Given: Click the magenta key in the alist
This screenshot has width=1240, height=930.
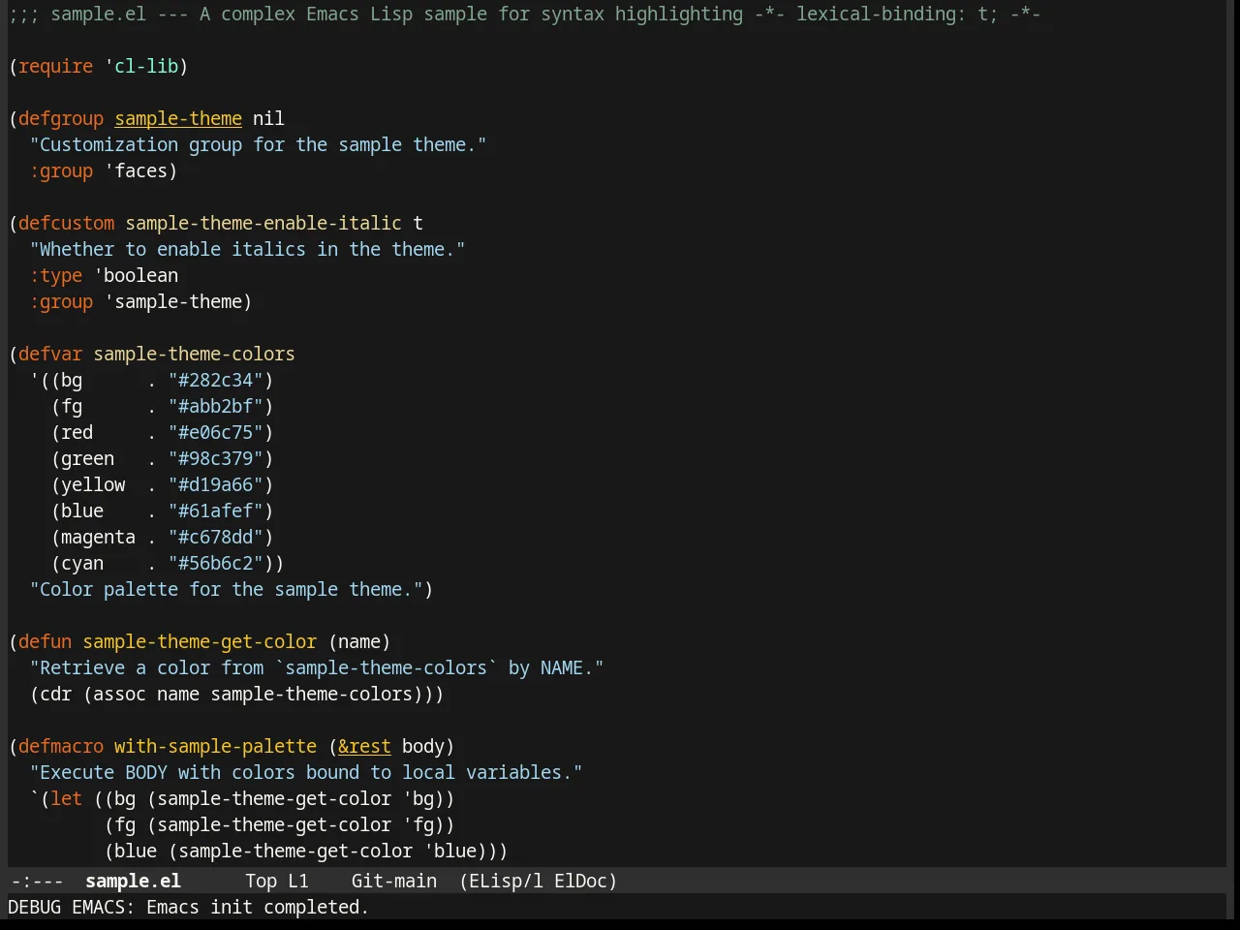Looking at the screenshot, I should (x=98, y=537).
